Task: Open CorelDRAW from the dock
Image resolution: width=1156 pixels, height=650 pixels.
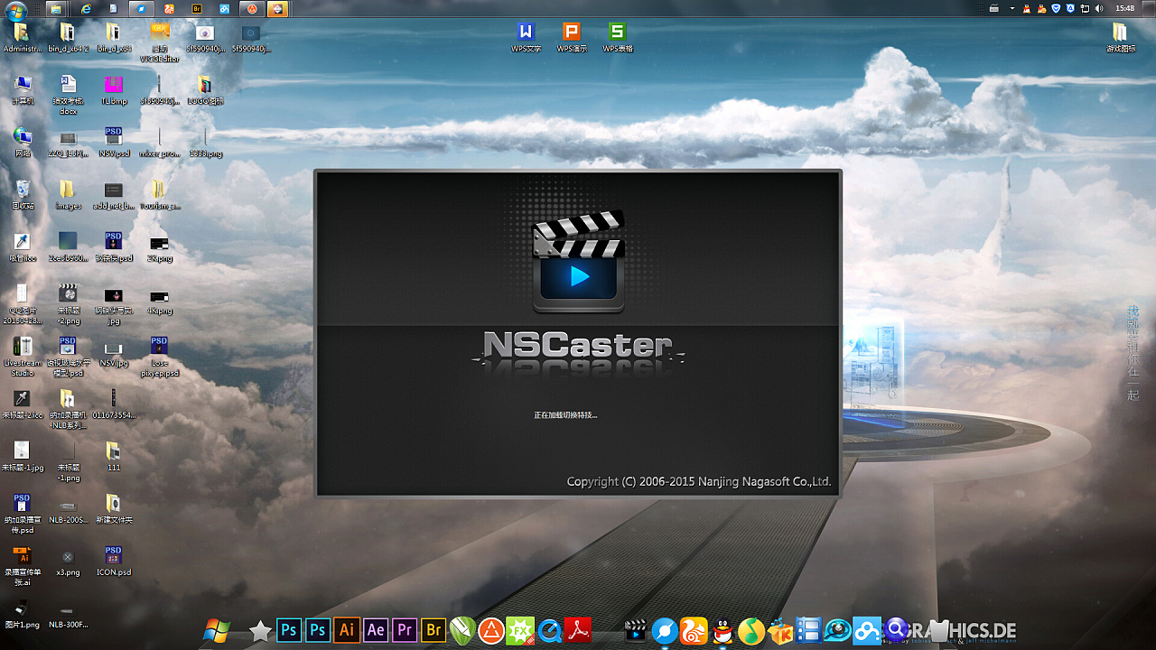Action: 461,630
